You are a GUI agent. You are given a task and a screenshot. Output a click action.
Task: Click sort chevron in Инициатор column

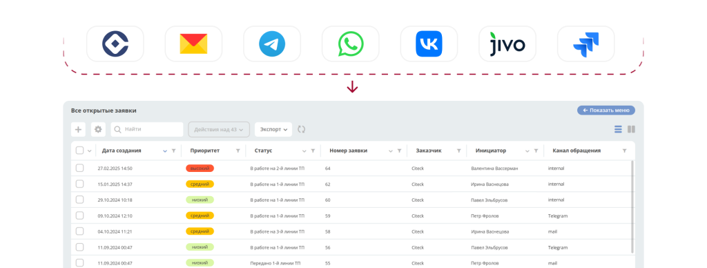pos(527,151)
